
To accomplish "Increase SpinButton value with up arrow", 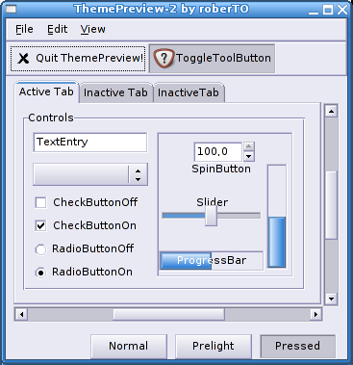I will [x=249, y=146].
